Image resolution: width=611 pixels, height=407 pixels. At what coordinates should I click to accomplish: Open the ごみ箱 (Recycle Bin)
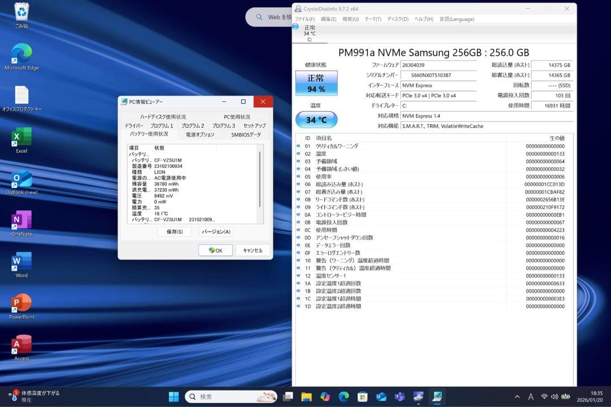[x=21, y=11]
